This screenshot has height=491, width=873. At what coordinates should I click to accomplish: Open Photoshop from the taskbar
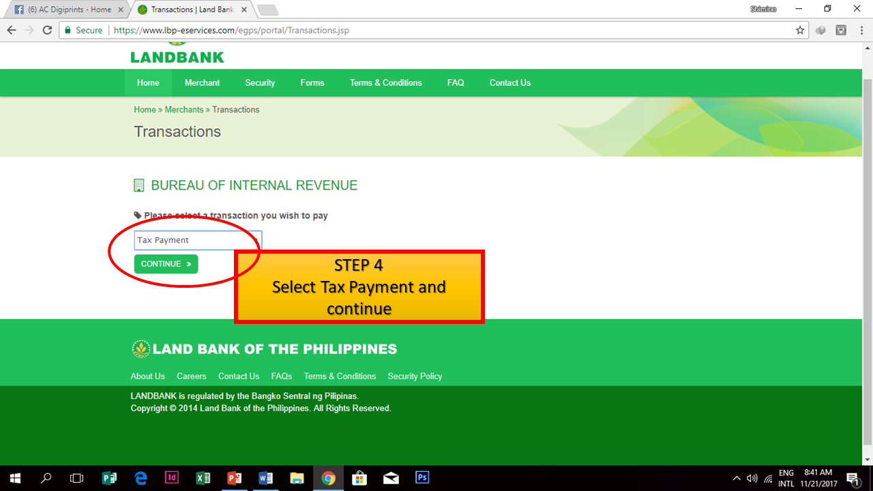pos(421,477)
